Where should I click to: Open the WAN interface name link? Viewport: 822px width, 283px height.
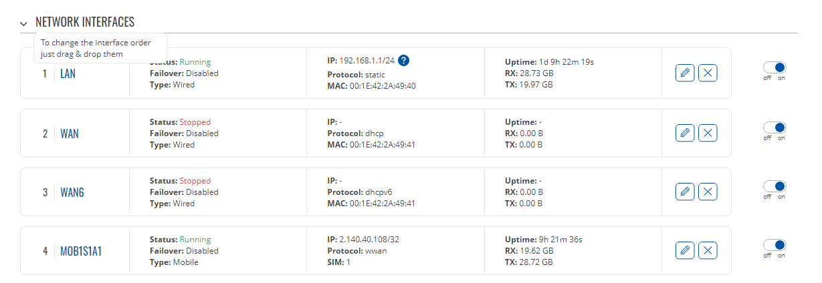pos(70,133)
